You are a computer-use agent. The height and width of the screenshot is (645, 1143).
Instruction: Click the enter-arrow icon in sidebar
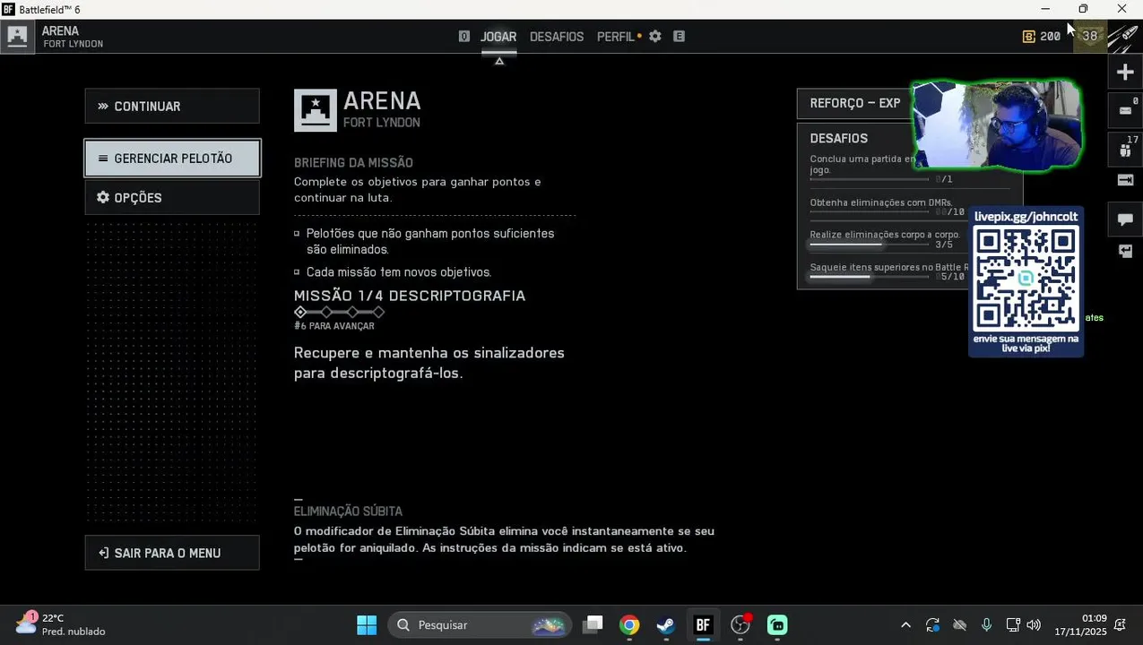1125,252
